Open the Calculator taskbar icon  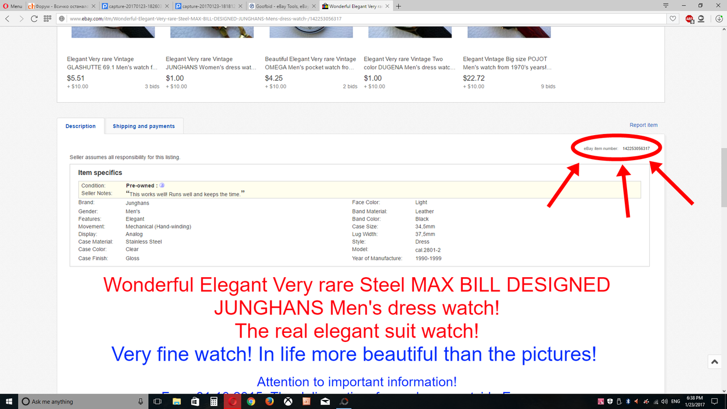point(214,402)
